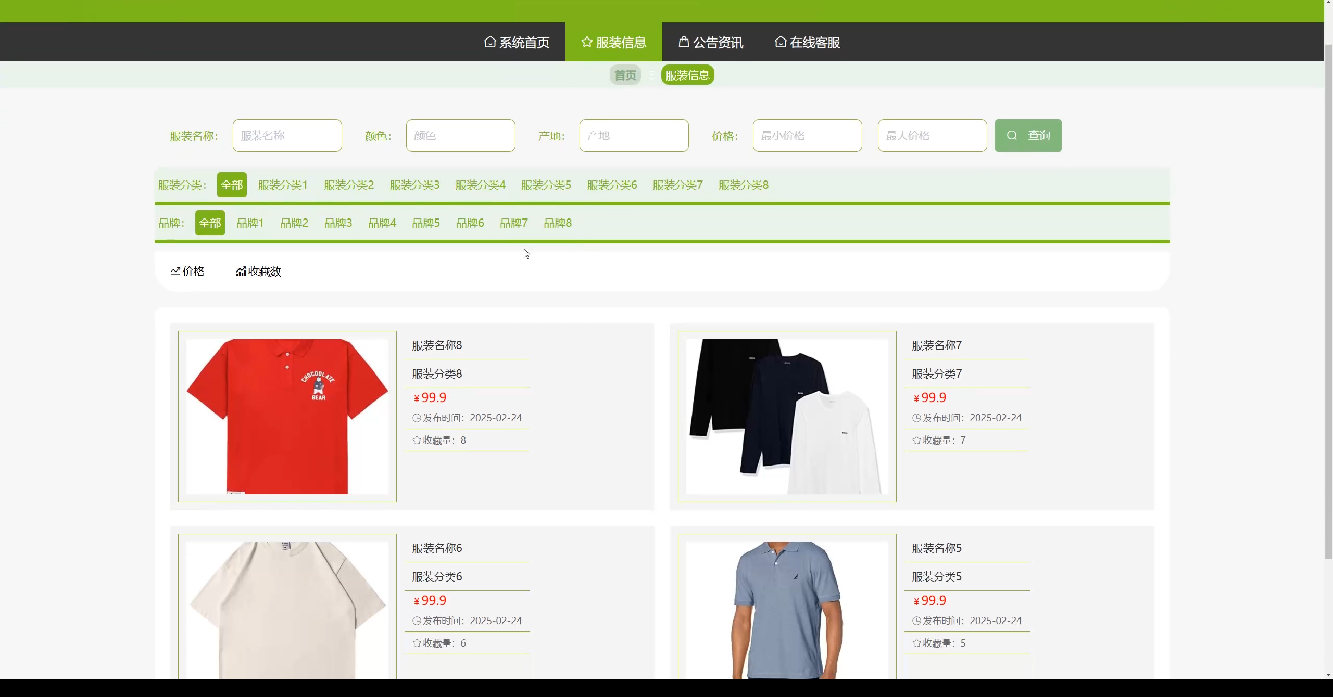Click the bag icon beside 公告资讯
Screen dimensions: 1333x697
[684, 42]
